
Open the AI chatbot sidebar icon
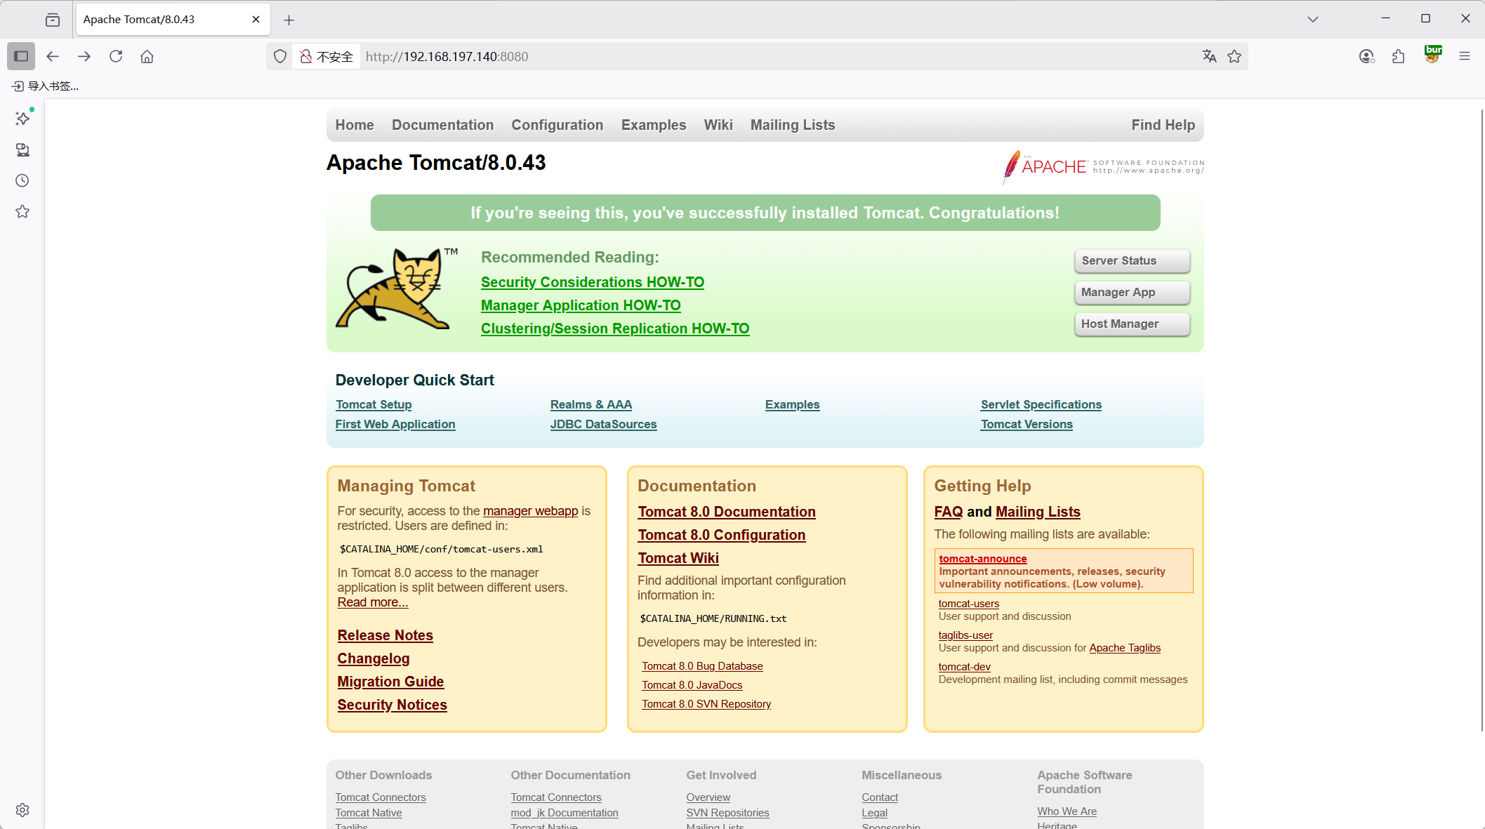pyautogui.click(x=22, y=119)
